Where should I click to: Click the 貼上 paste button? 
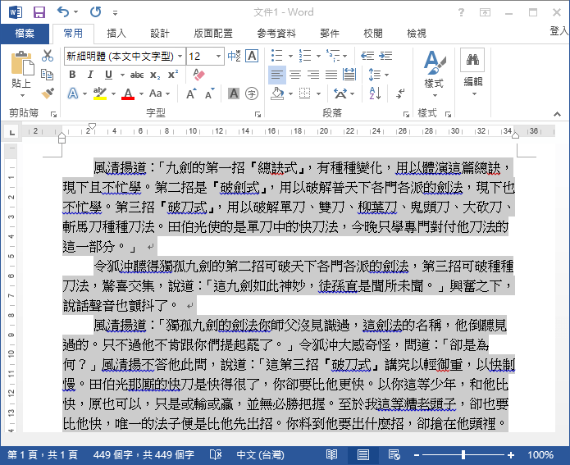coord(21,74)
